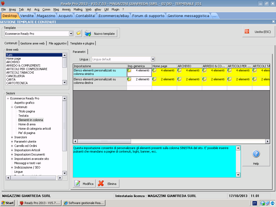Click the folder icon in the Home page second row
276x207 pixels.
click(x=154, y=79)
